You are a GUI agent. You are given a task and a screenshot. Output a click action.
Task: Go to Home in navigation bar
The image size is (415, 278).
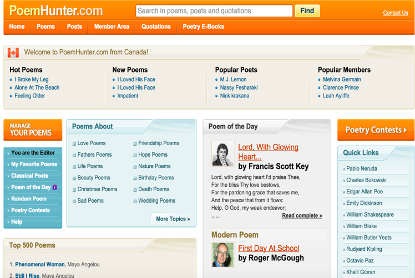click(17, 27)
